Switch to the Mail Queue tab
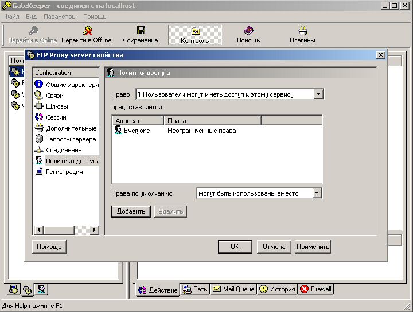 233,289
